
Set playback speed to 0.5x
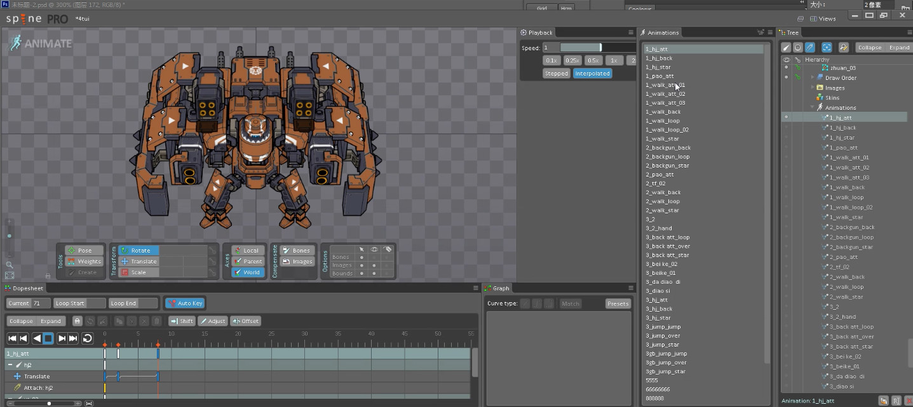click(x=593, y=60)
